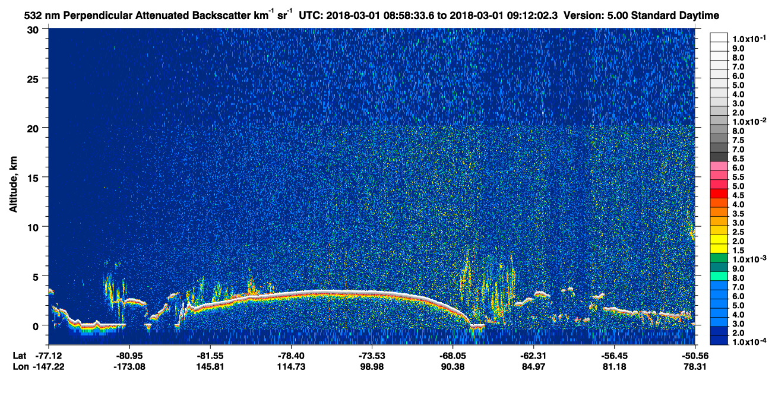Image resolution: width=772 pixels, height=396 pixels.
Task: Click the aqua-green color bar swatch
Action: [x=719, y=276]
